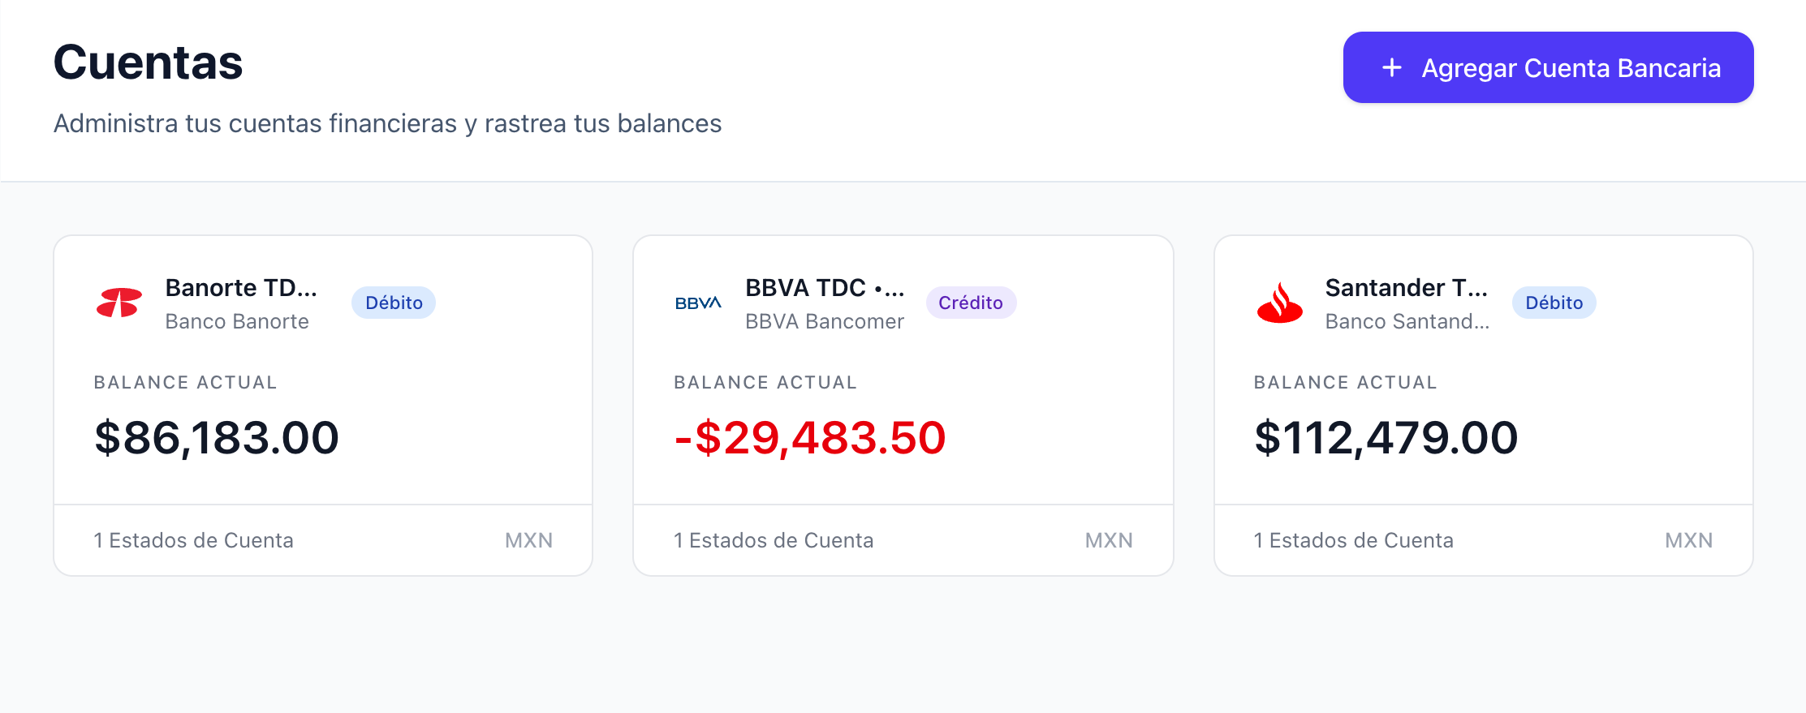Toggle the Crédito label on BBVA Bancomer
This screenshot has height=713, width=1806.
[x=972, y=303]
